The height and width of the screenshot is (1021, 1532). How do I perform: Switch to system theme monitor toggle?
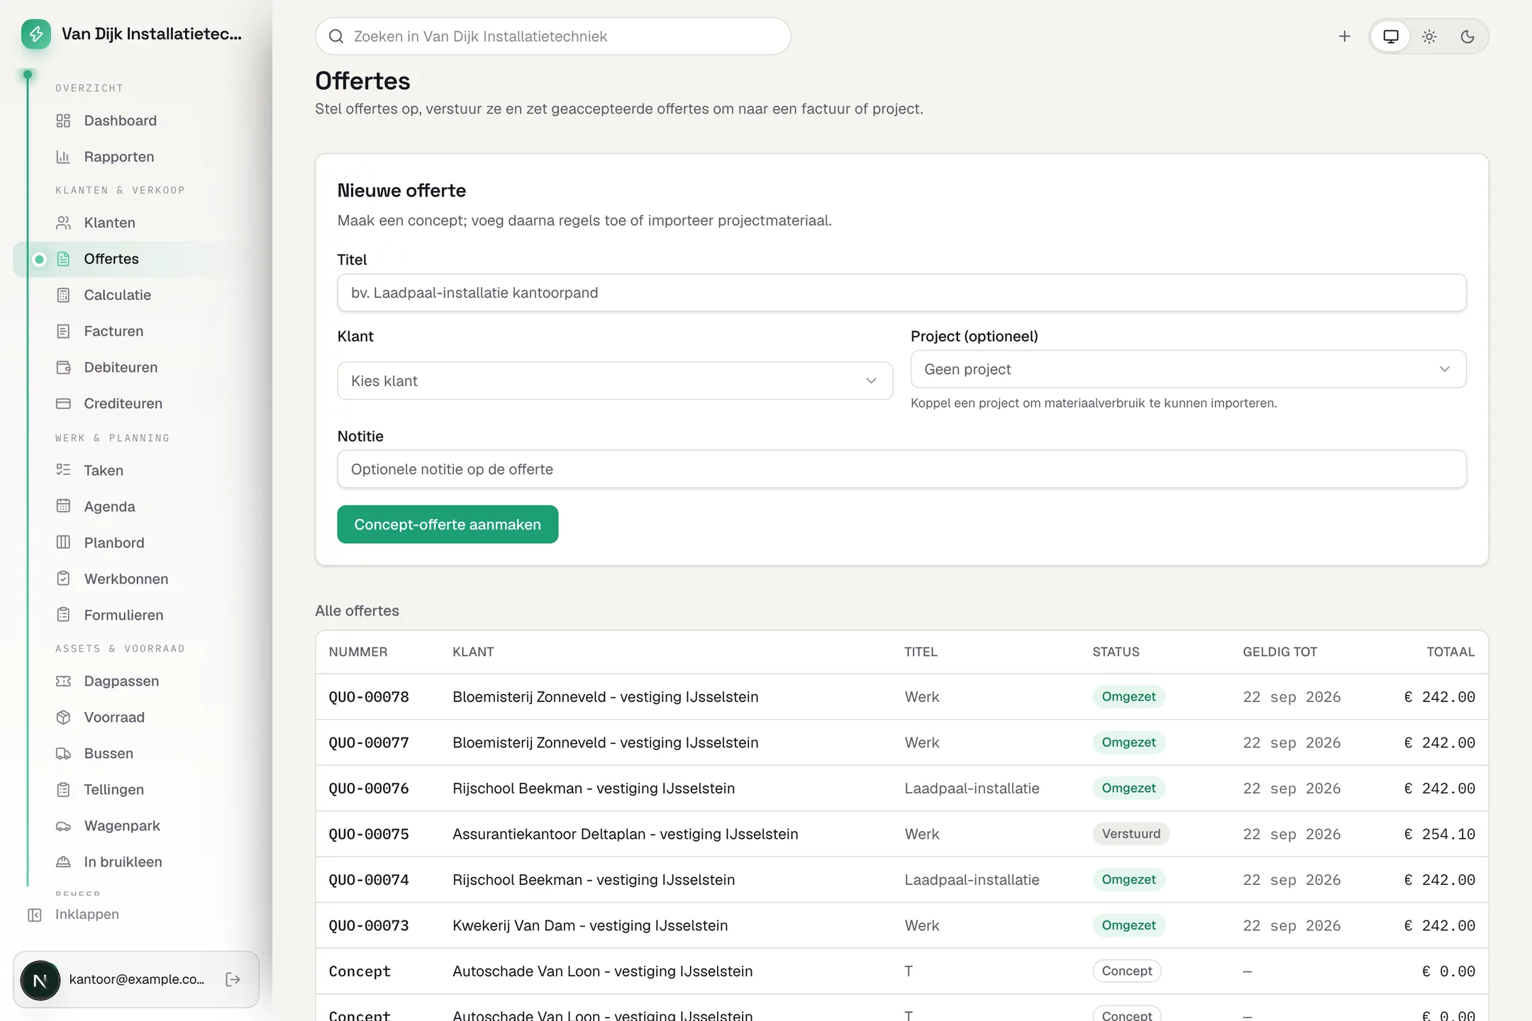tap(1391, 36)
